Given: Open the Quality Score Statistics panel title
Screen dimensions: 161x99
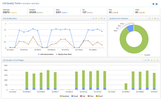Looking at the screenshot, I should [119, 18].
